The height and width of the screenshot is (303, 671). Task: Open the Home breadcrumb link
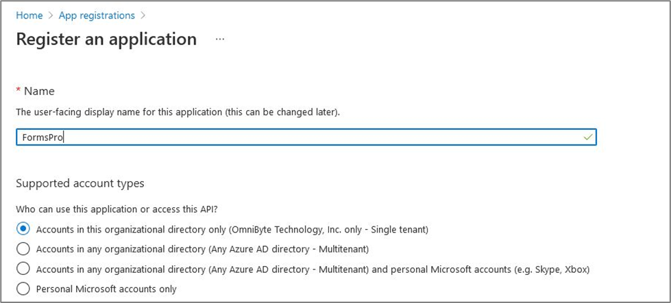[x=29, y=15]
